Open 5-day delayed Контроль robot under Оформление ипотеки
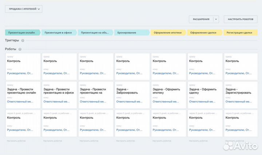Viewport: 262px width, 155px height. [x=168, y=123]
